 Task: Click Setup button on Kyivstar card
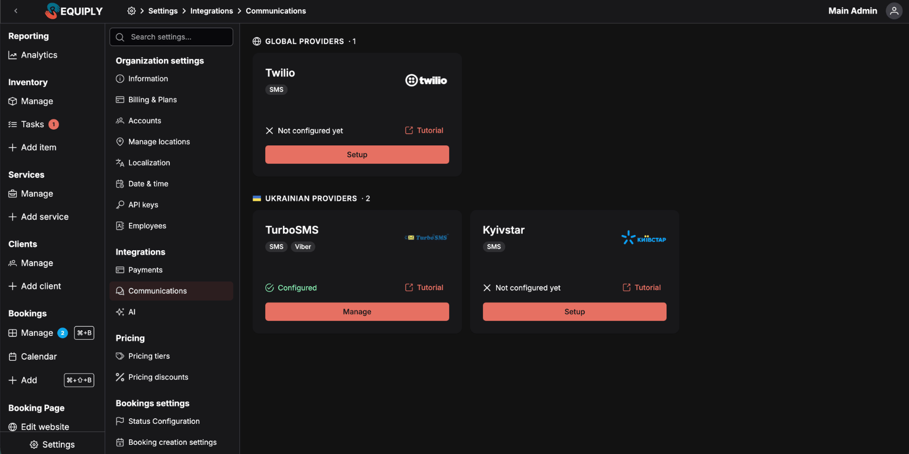click(x=574, y=312)
